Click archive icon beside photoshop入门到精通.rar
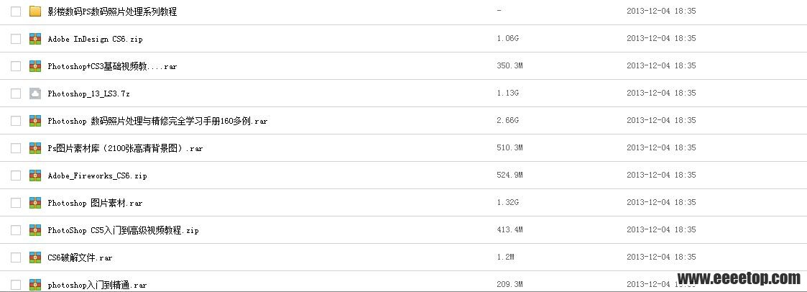807x292 pixels. pos(35,285)
